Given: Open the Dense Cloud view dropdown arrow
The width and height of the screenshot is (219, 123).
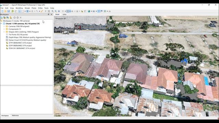Looking at the screenshot, I should [x=70, y=11].
